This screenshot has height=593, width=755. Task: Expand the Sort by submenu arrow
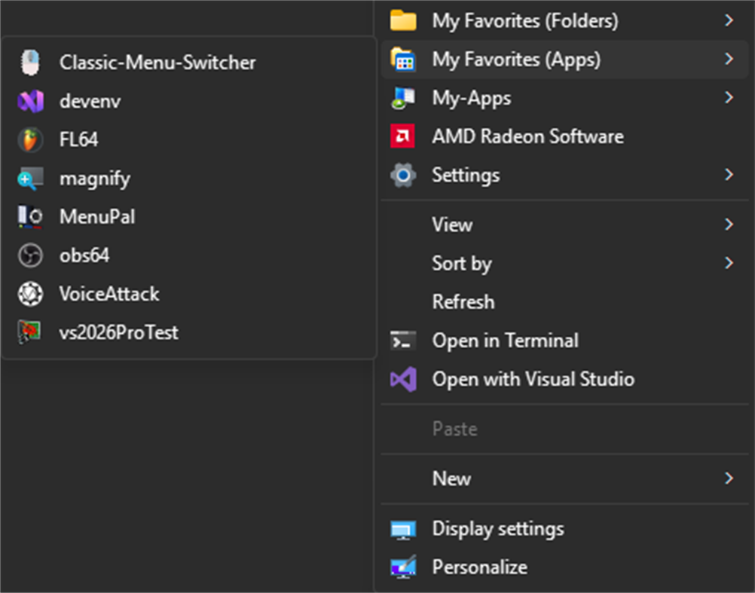click(x=729, y=263)
